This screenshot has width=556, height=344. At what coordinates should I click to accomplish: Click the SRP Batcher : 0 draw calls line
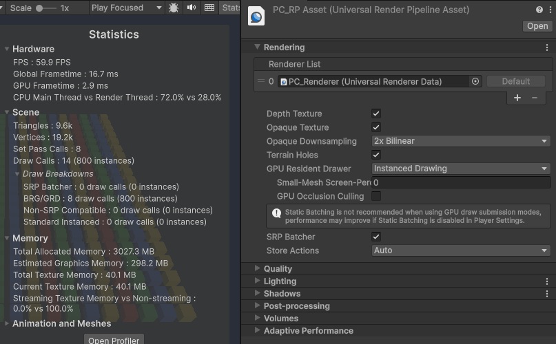pyautogui.click(x=101, y=186)
